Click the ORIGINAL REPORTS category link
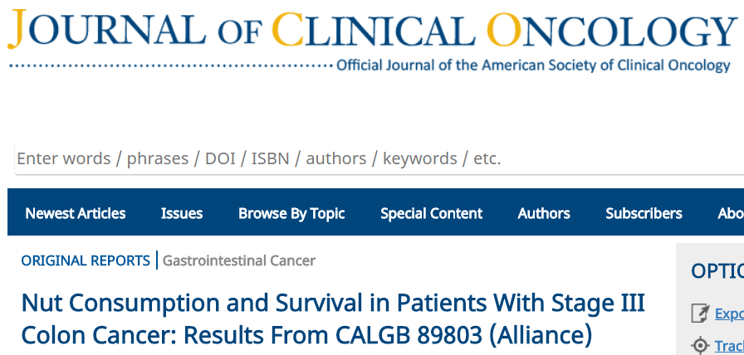744x355 pixels. tap(86, 260)
